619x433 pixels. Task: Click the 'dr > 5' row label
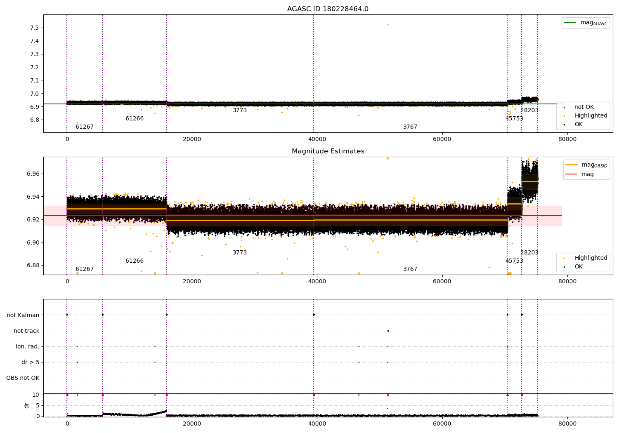click(31, 362)
